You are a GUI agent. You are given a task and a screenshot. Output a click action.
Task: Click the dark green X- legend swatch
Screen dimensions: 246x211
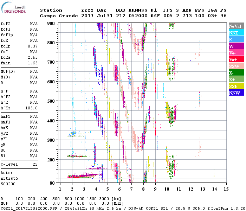(x=236, y=73)
